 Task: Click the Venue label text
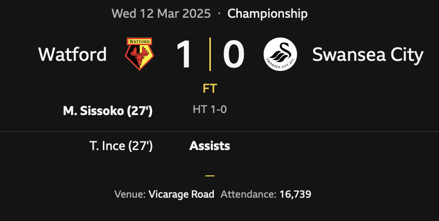130,194
